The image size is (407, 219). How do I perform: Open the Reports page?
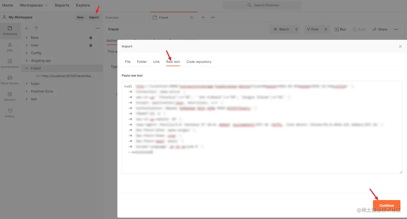62,5
